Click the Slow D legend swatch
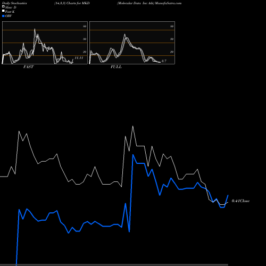Image resolution: width=266 pixels, height=266 pixels. pyautogui.click(x=3, y=6)
